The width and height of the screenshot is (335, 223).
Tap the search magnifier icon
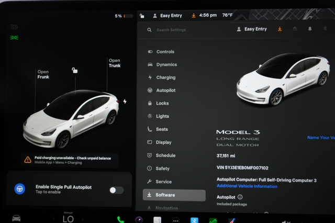pyautogui.click(x=149, y=30)
